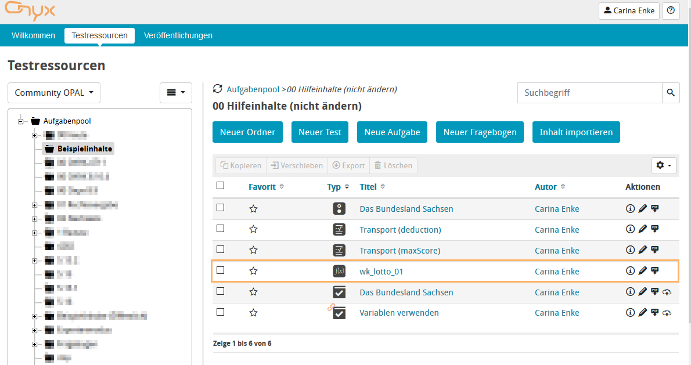This screenshot has height=365, width=691.
Task: Open the help question mark icon
Action: (x=671, y=10)
